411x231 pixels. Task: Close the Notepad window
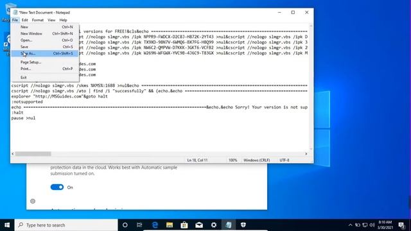click(307, 12)
